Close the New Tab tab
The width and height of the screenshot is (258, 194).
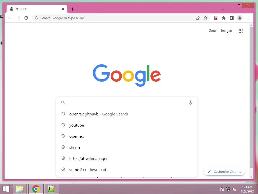pyautogui.click(x=63, y=9)
